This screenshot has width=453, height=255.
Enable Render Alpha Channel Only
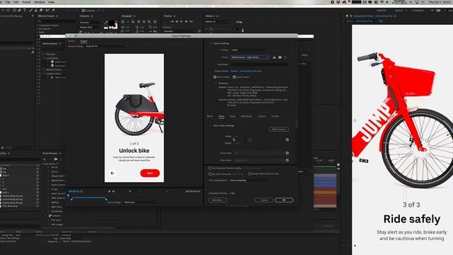250,174
